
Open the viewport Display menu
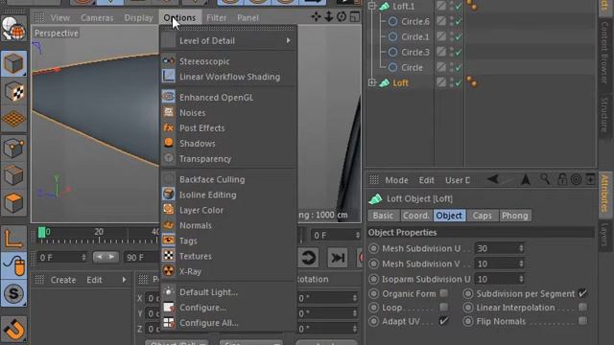click(138, 18)
